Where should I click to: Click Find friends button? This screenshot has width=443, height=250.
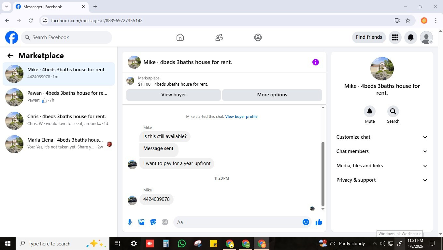point(369,37)
